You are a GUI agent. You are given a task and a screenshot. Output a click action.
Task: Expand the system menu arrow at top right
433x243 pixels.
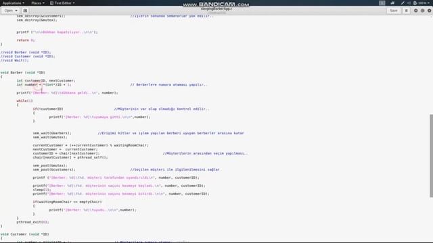429,3
